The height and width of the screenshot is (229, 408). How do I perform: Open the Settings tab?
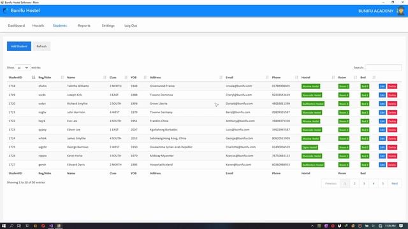click(108, 25)
